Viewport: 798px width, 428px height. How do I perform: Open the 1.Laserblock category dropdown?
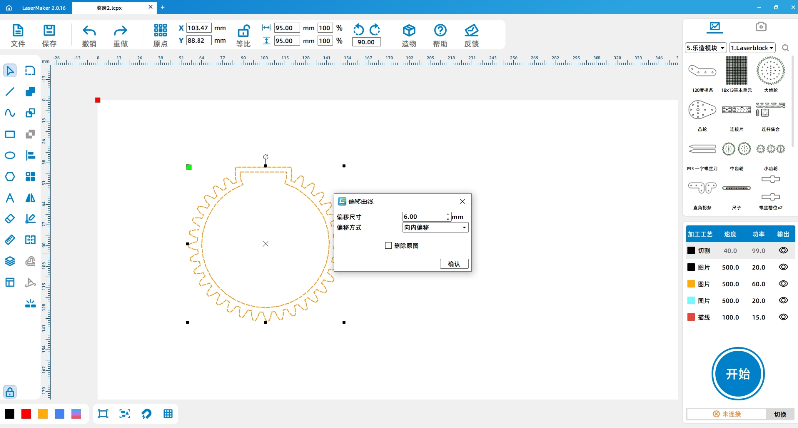(x=752, y=48)
